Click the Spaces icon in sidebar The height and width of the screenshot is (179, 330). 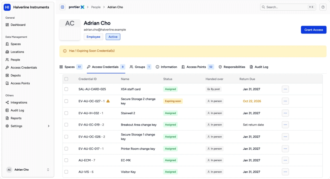7,44
